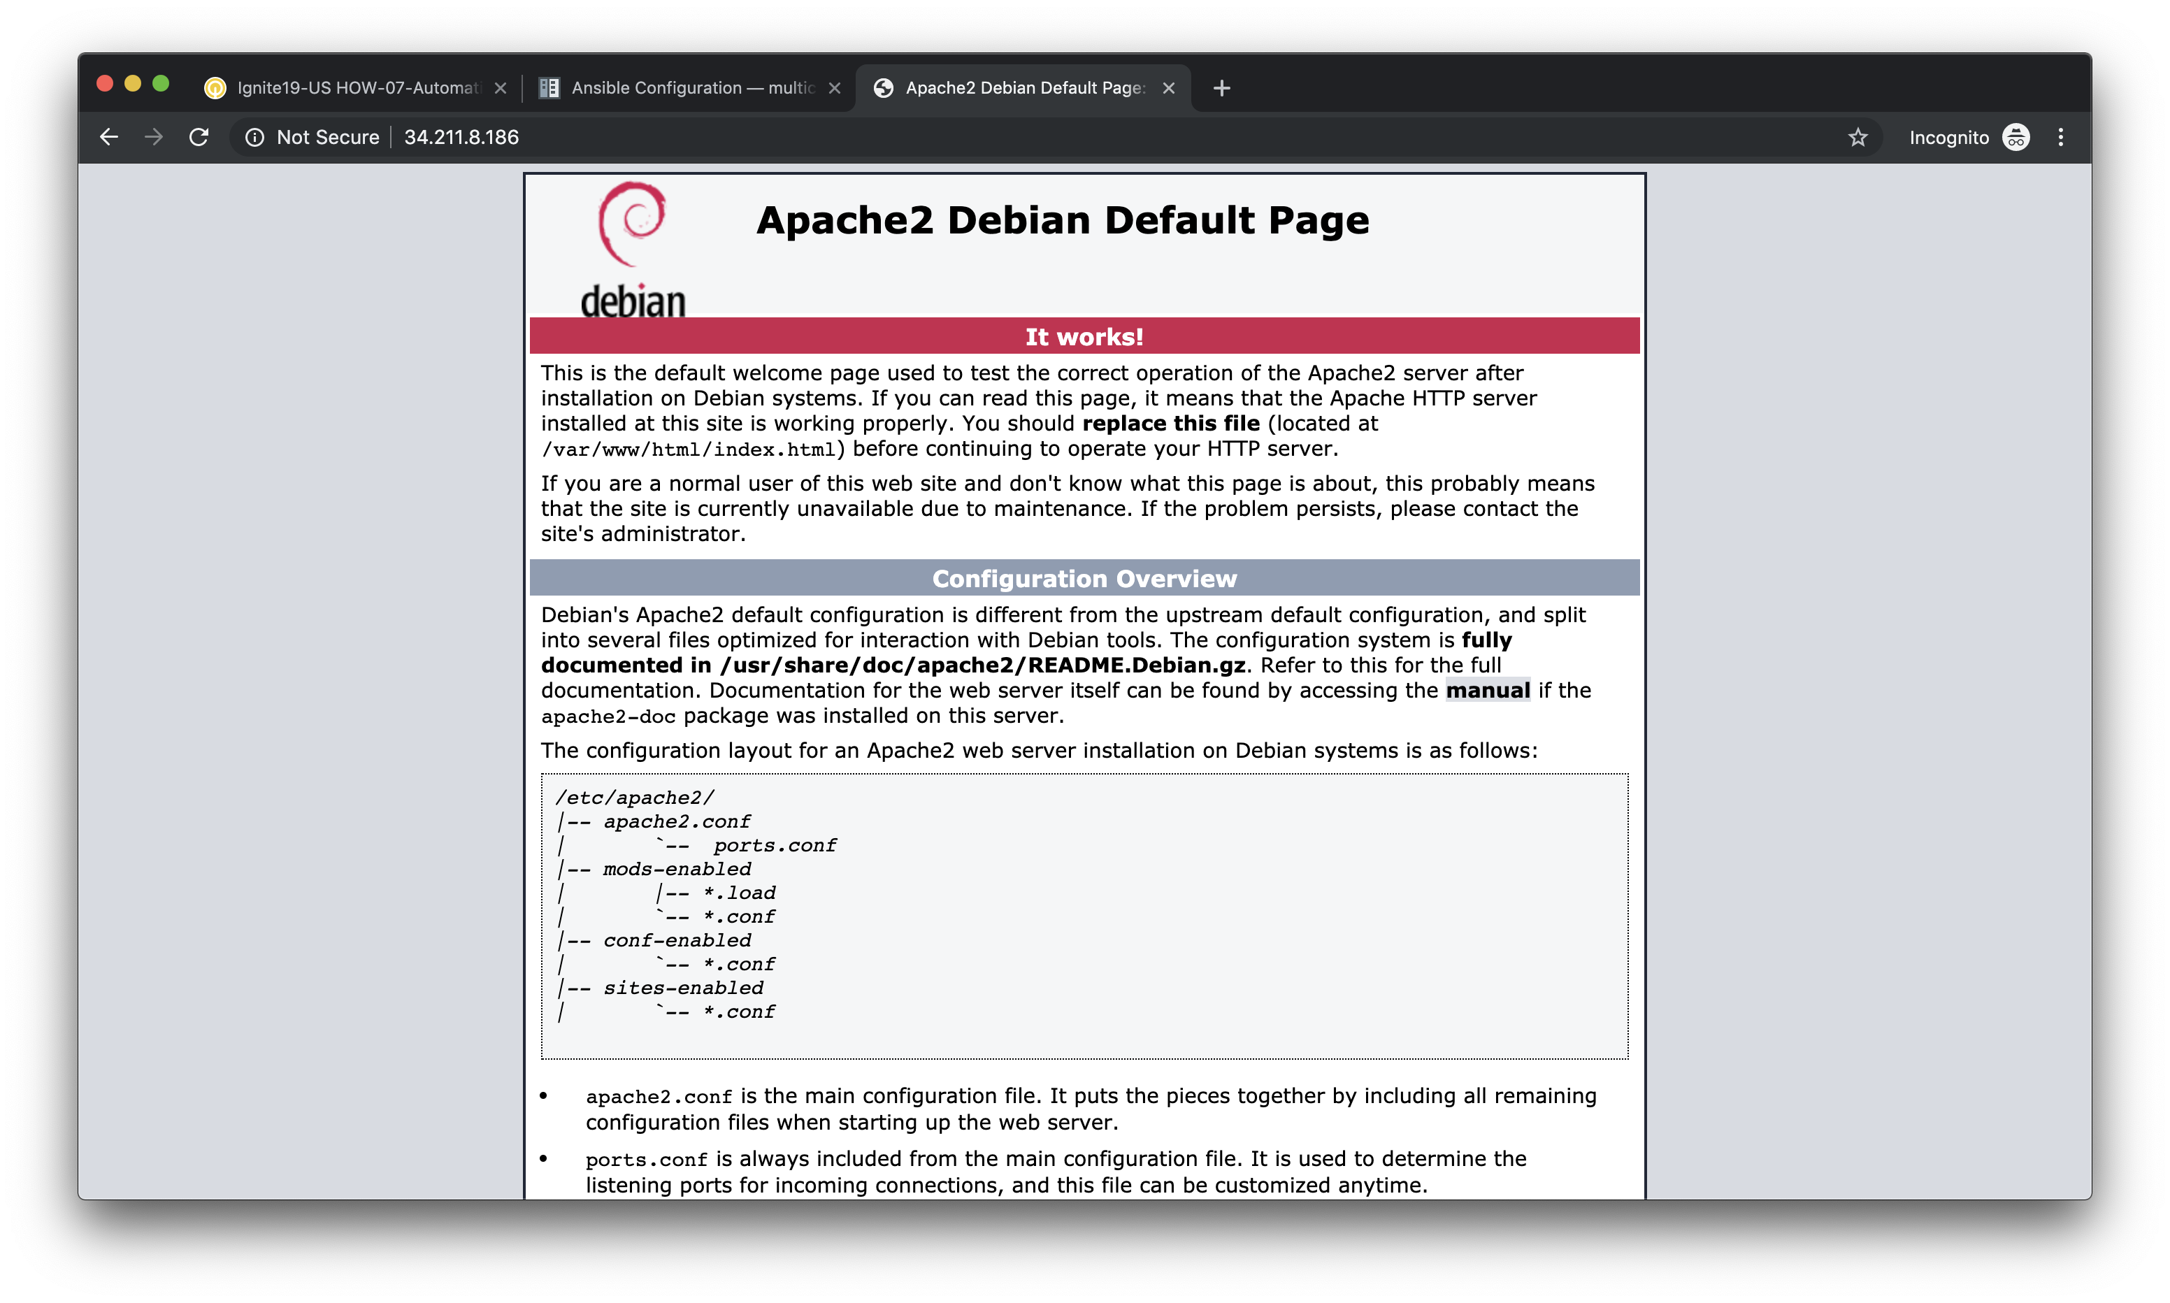Image resolution: width=2170 pixels, height=1303 pixels.
Task: Click the Incognito label text
Action: (x=1949, y=138)
